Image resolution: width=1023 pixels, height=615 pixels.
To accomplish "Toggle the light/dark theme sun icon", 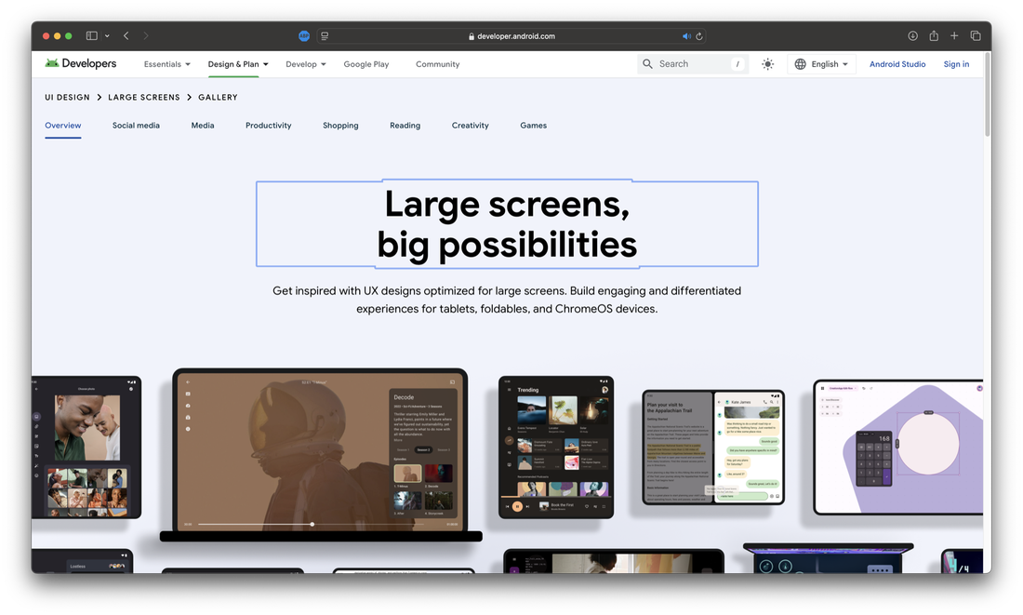I will click(x=768, y=64).
